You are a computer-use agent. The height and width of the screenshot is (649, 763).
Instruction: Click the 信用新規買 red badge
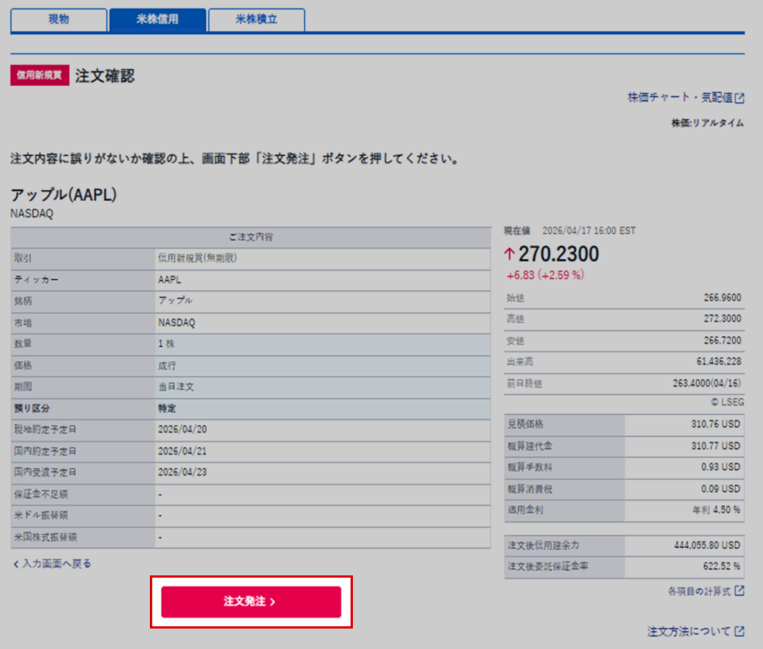[x=40, y=75]
